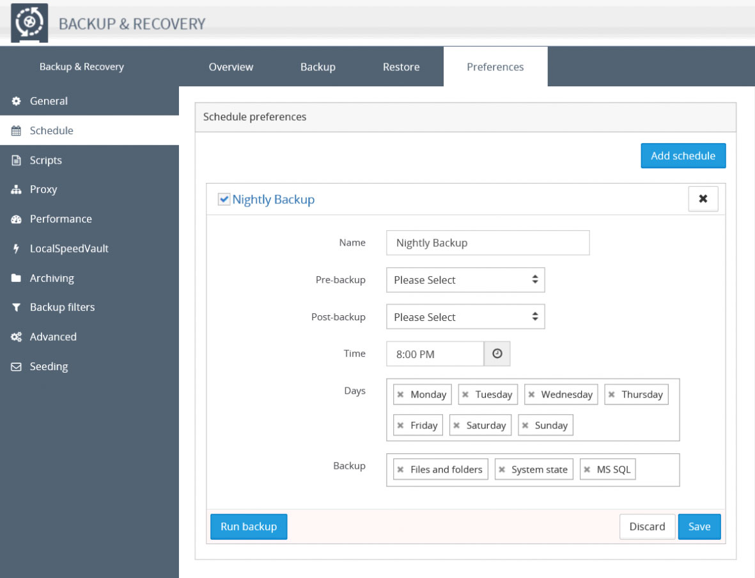Remove Monday from scheduled days
The height and width of the screenshot is (578, 755).
401,394
